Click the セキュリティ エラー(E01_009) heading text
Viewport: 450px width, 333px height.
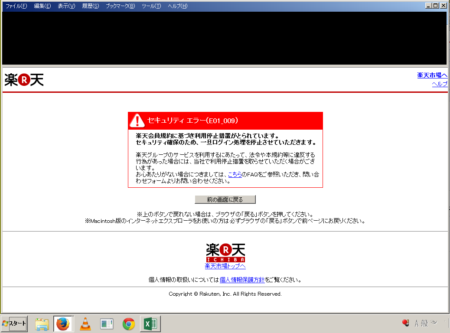tap(192, 121)
